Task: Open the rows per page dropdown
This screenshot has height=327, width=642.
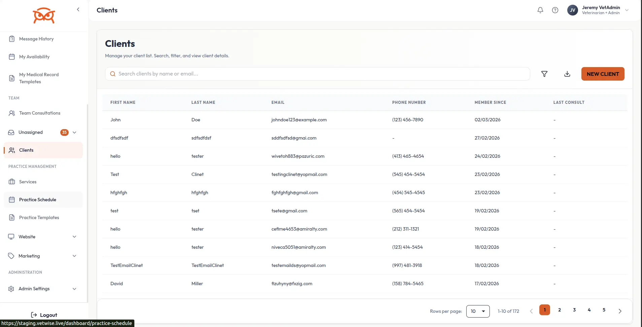Action: click(x=478, y=311)
